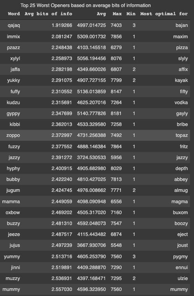
Task: Select the kayak cell in yukky row
Action: pos(181,80)
